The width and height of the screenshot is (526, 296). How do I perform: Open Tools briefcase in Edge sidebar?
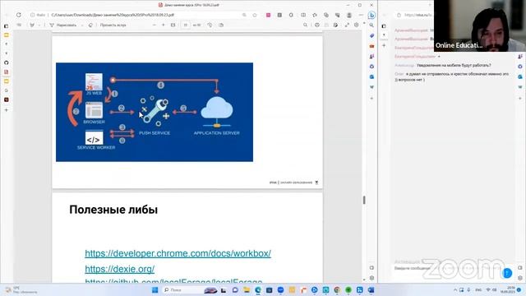click(371, 46)
